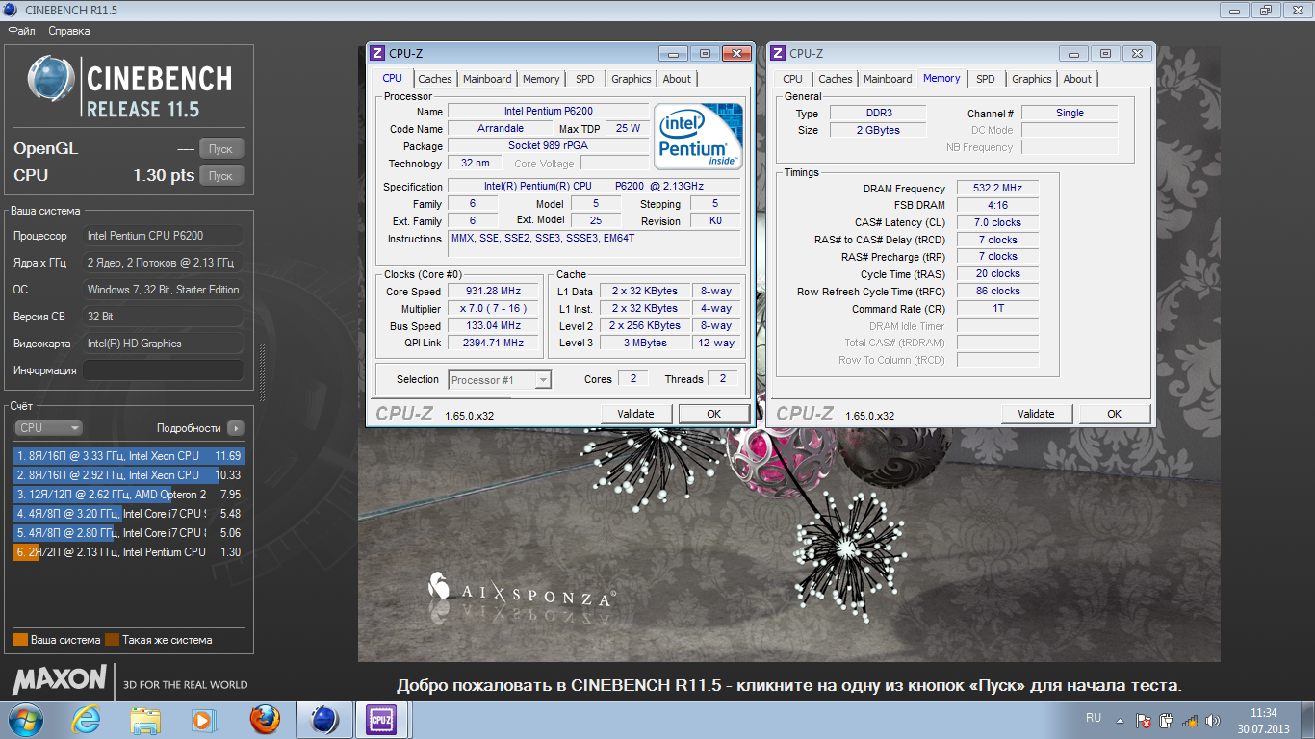Open the About tab in left CPU-Z
The width and height of the screenshot is (1315, 739).
click(677, 80)
